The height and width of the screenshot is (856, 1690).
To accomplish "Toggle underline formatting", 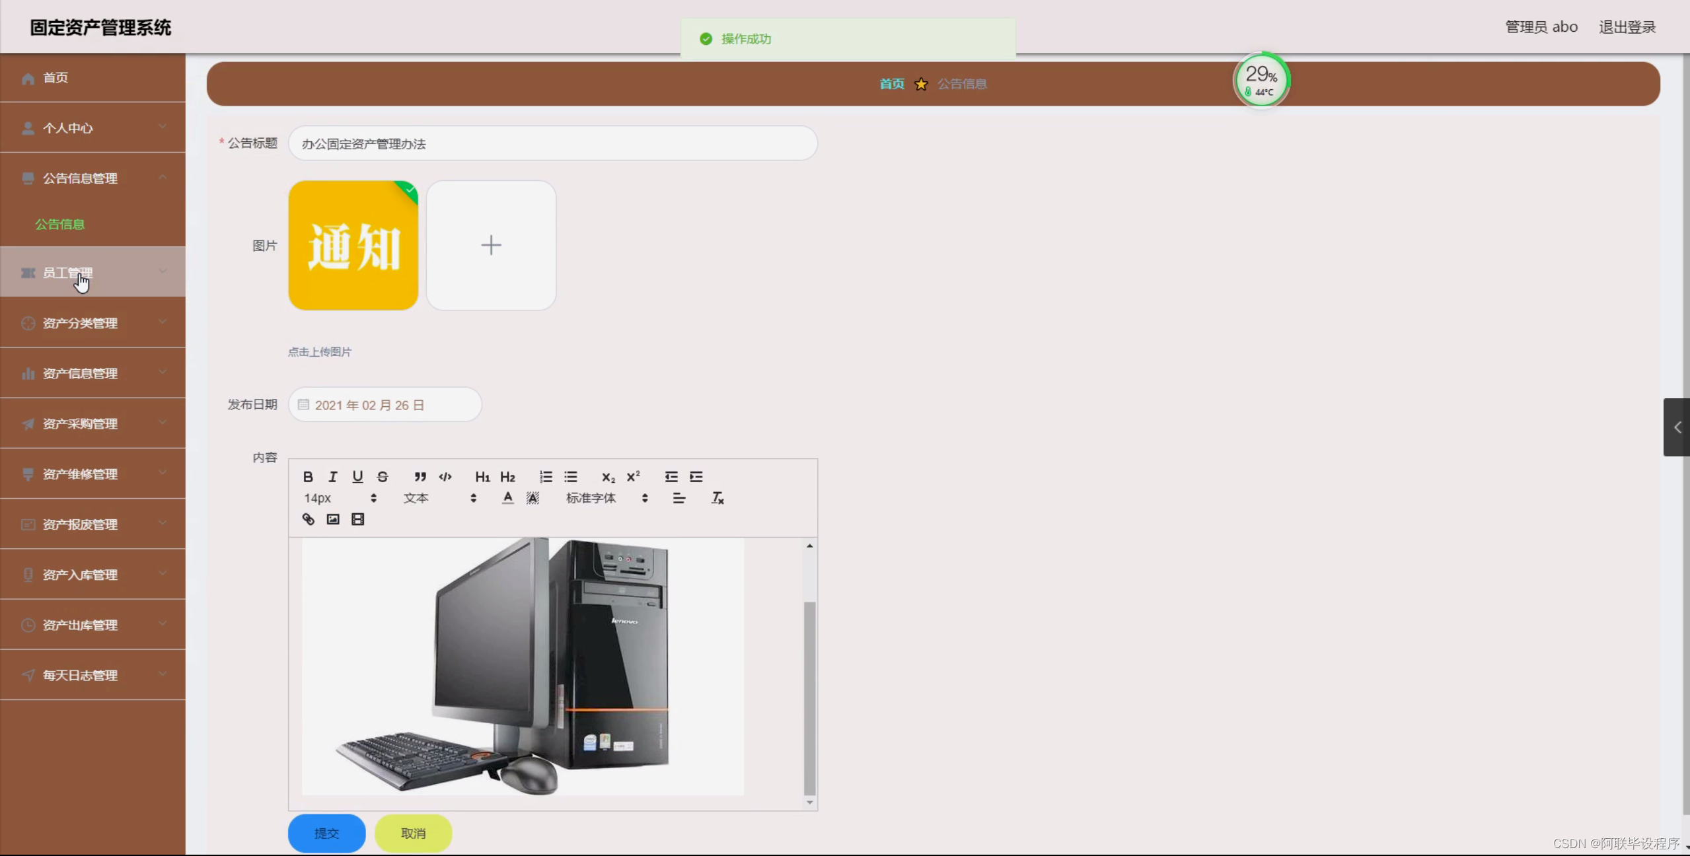I will click(357, 477).
